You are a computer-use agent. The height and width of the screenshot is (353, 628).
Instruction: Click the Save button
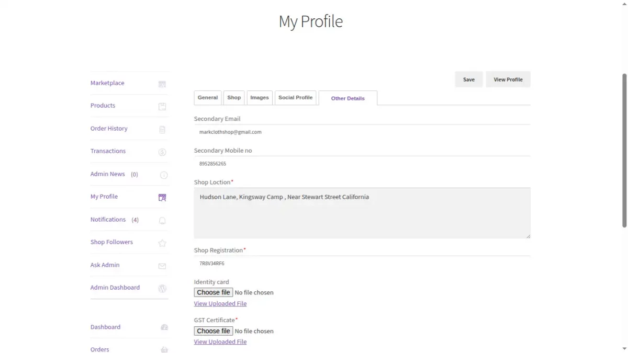click(x=468, y=79)
